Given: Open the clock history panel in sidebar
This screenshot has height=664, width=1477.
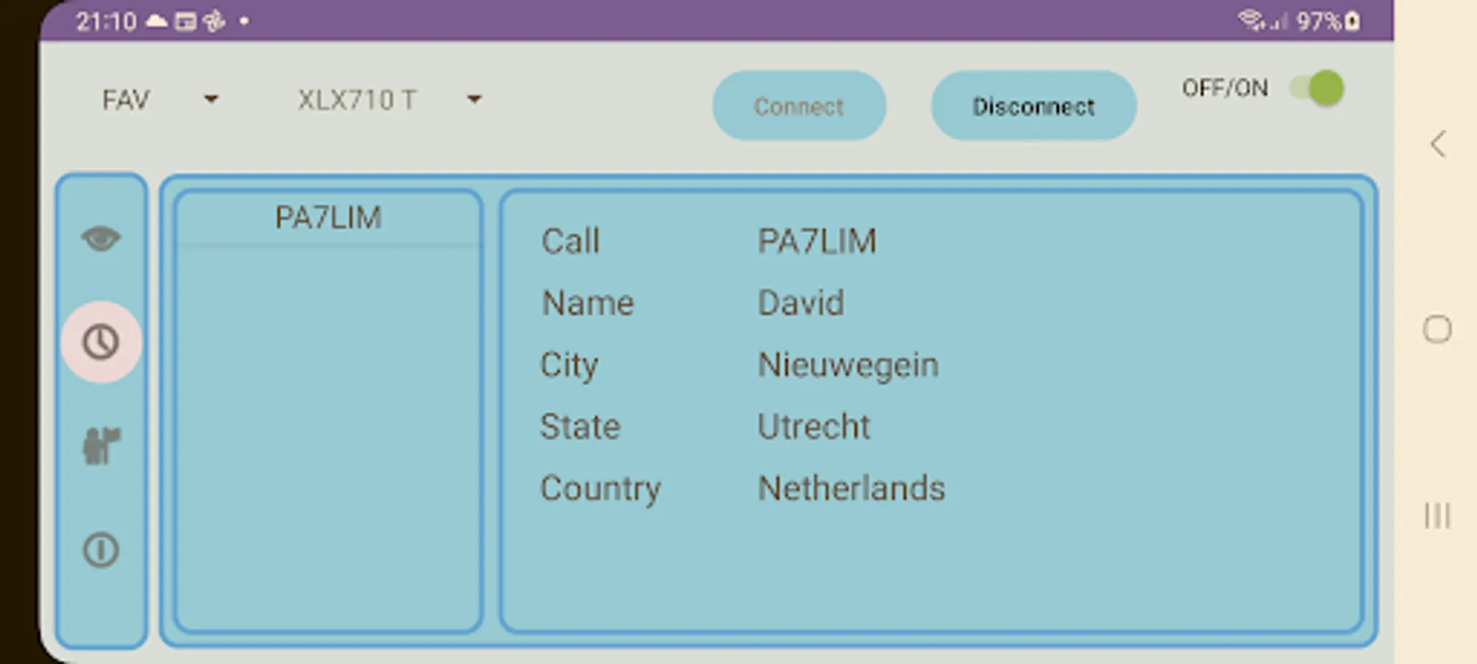Looking at the screenshot, I should [x=100, y=340].
